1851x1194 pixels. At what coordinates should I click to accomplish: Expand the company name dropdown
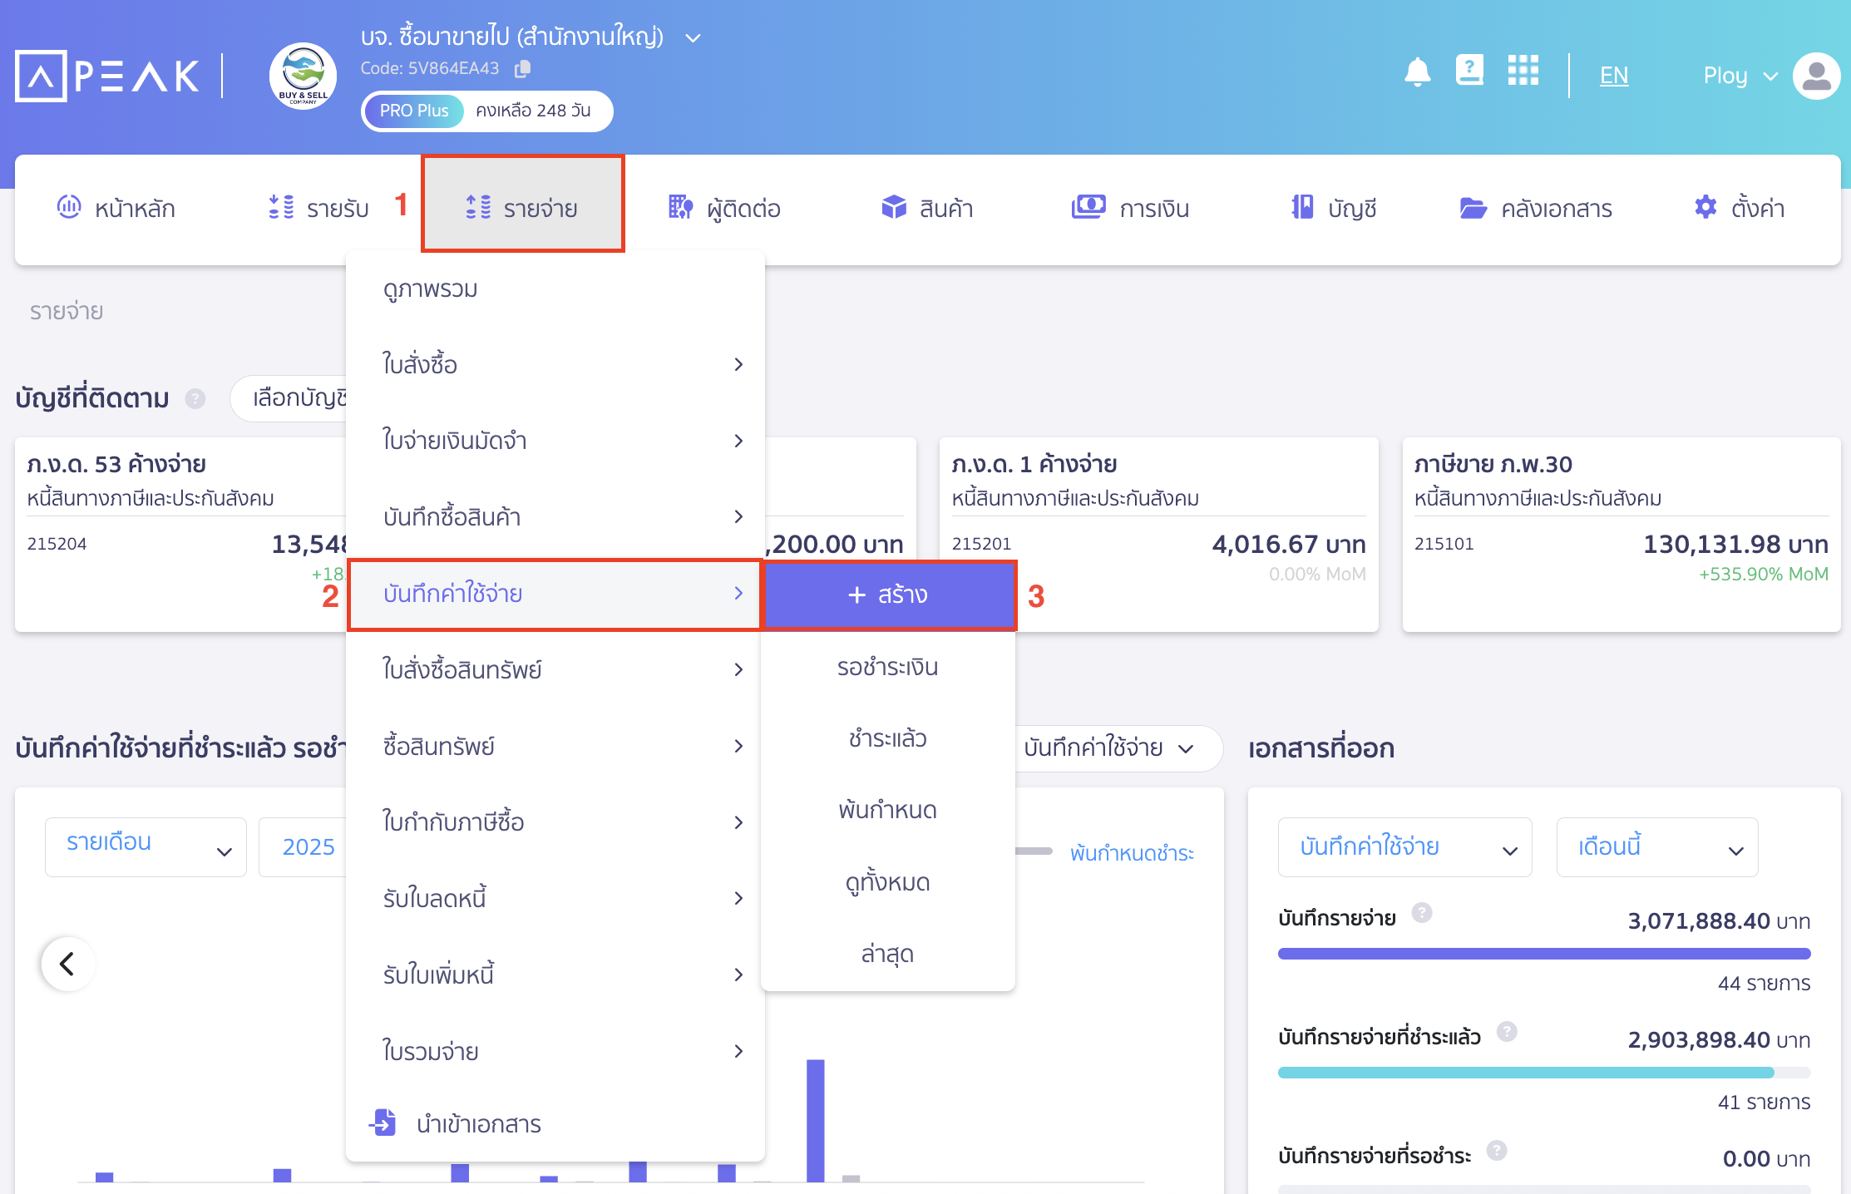pyautogui.click(x=693, y=38)
